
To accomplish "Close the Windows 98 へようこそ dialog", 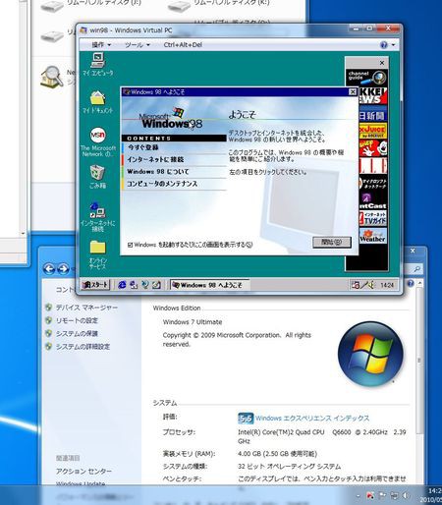I will pyautogui.click(x=353, y=92).
